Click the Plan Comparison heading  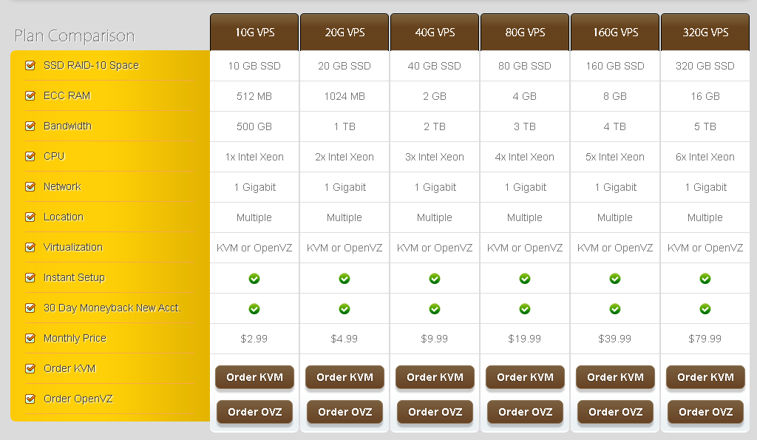pyautogui.click(x=75, y=36)
